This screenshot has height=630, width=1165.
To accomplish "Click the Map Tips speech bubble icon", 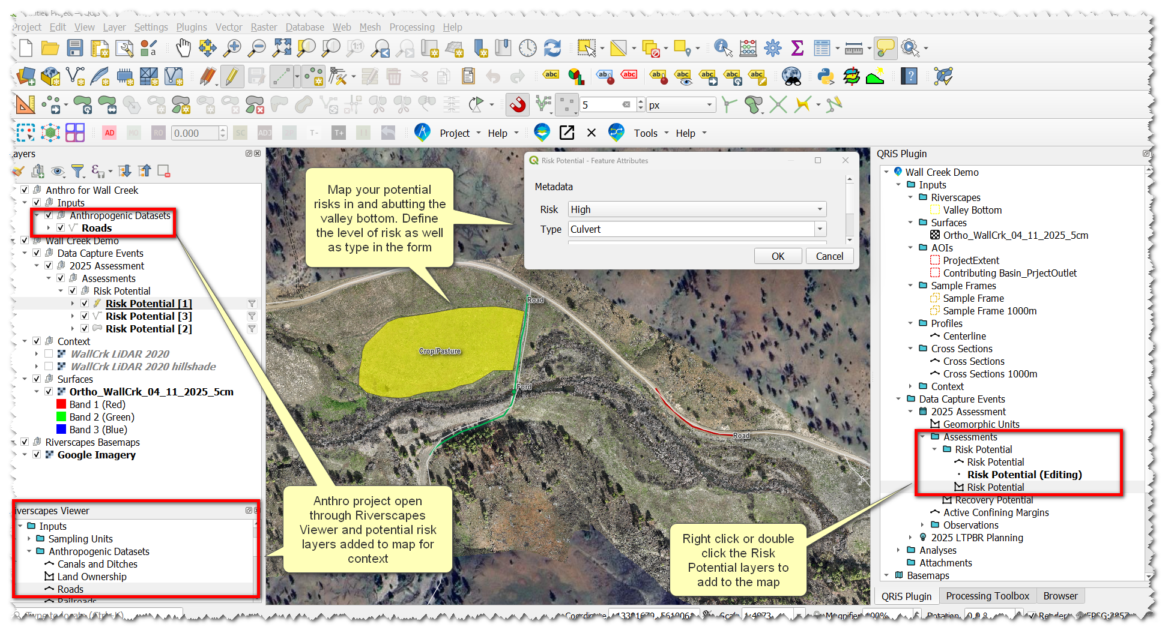I will [886, 48].
